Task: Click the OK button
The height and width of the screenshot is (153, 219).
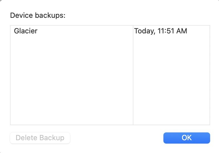Action: [x=186, y=138]
